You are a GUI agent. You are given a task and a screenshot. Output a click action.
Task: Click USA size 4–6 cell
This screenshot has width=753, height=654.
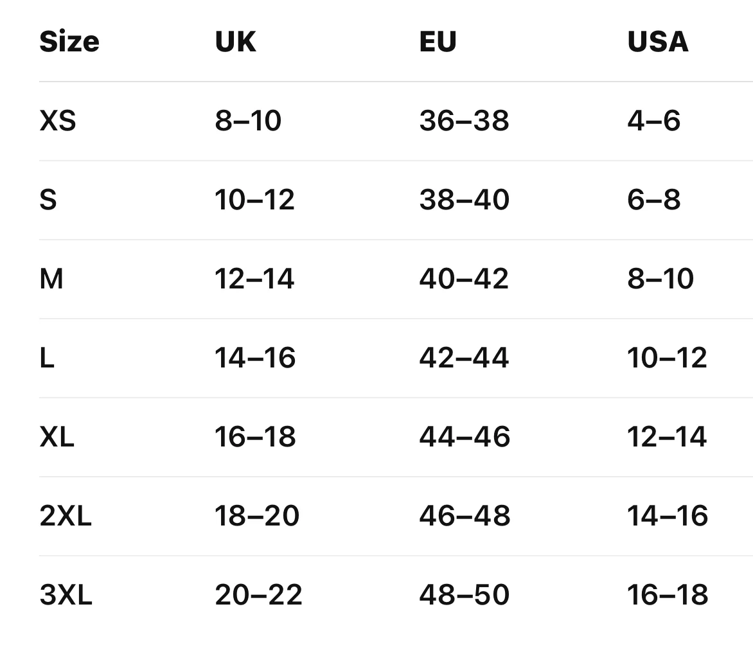(653, 121)
